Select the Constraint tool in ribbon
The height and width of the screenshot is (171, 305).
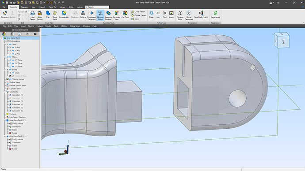click(x=5, y=15)
